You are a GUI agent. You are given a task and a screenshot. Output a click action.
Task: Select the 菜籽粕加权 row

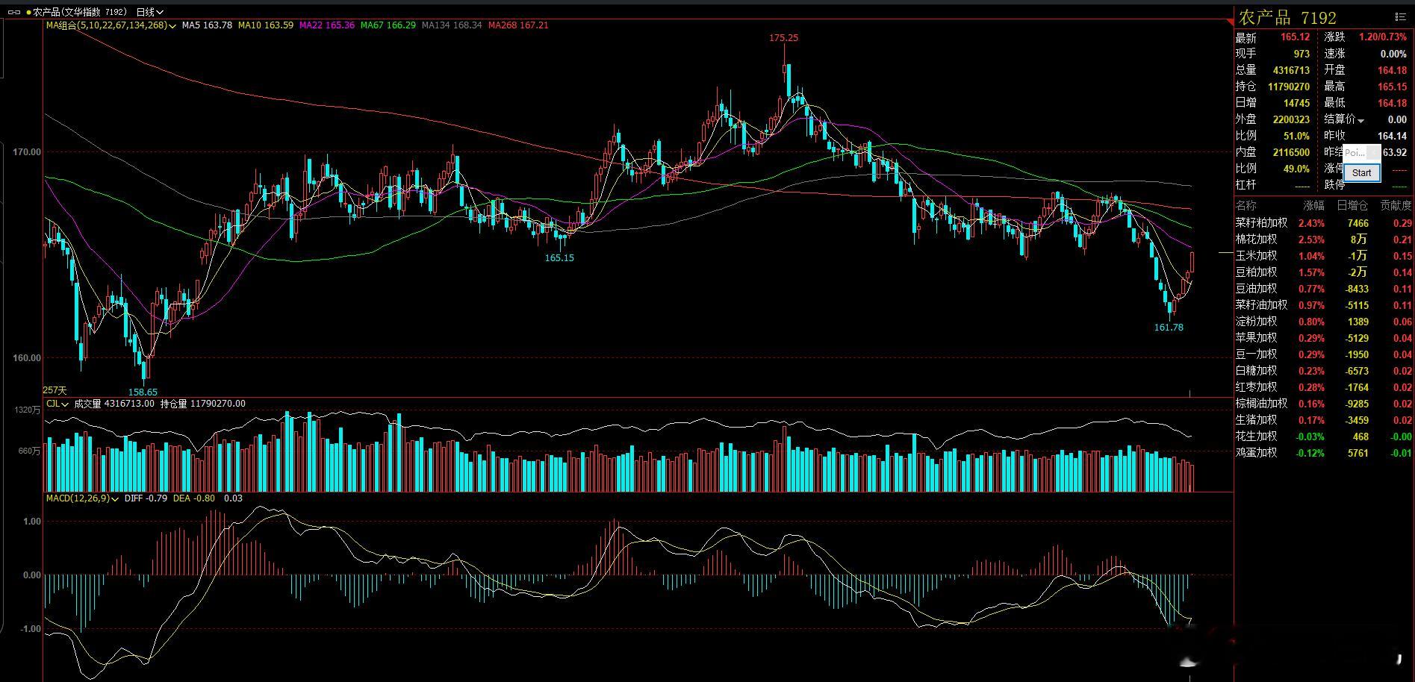1324,223
